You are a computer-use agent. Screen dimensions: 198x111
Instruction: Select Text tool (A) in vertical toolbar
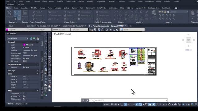click(45, 92)
